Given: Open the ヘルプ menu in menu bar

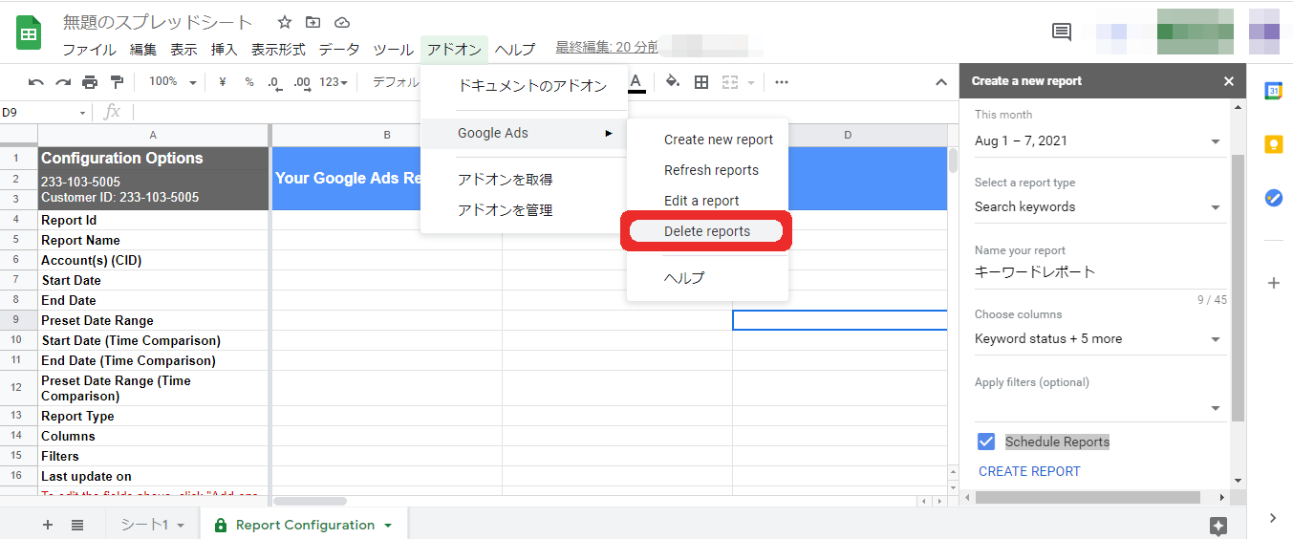Looking at the screenshot, I should [515, 50].
